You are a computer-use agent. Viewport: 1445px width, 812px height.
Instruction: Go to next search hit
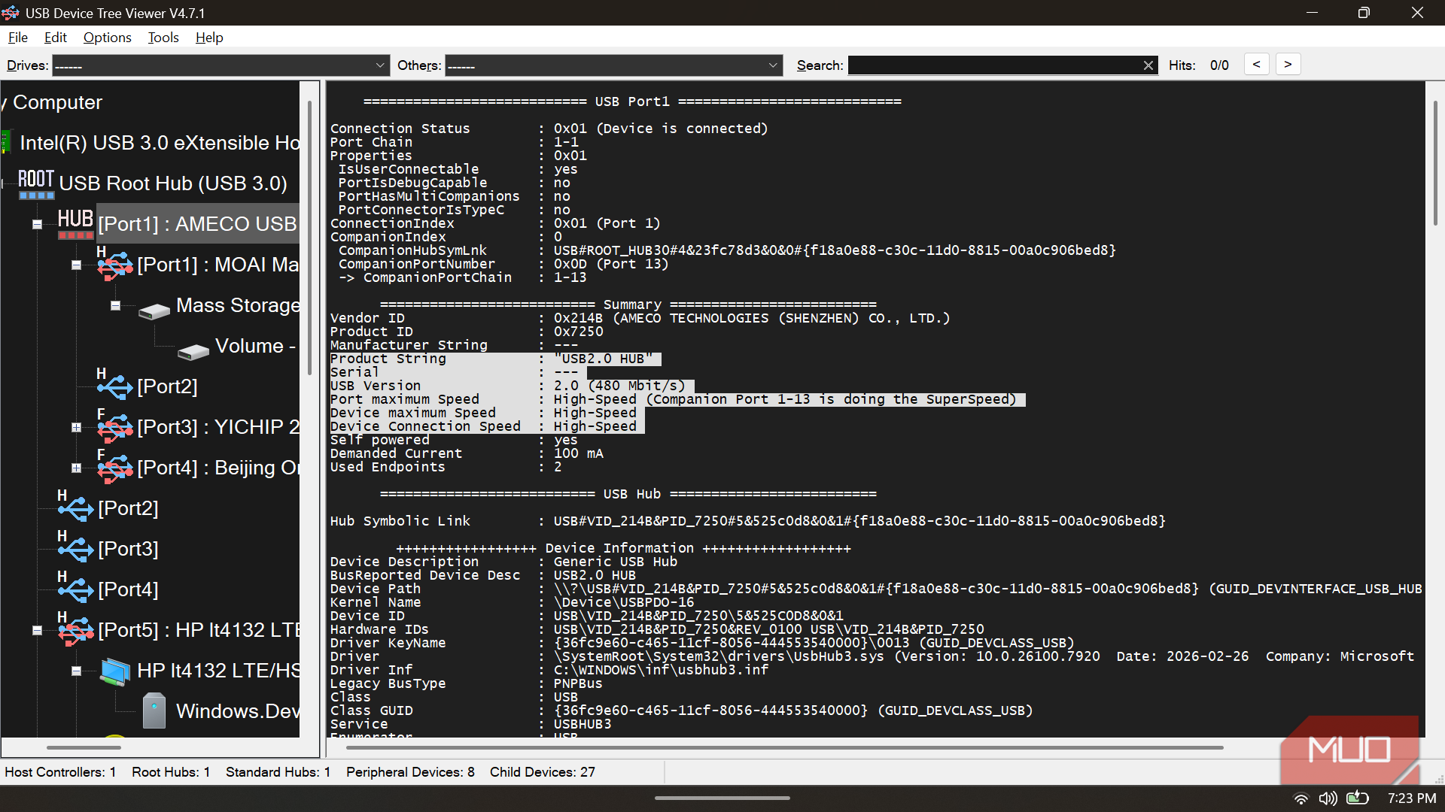coord(1288,65)
